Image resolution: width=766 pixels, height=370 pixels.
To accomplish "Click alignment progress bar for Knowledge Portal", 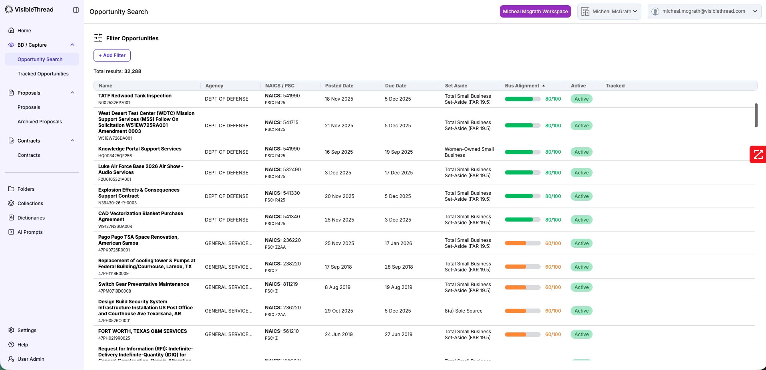I will coord(522,152).
